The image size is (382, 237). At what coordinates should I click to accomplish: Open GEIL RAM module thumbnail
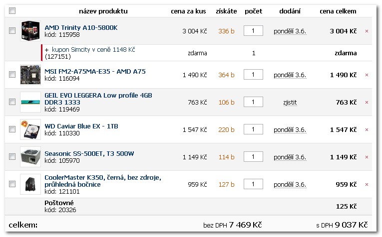pyautogui.click(x=30, y=102)
